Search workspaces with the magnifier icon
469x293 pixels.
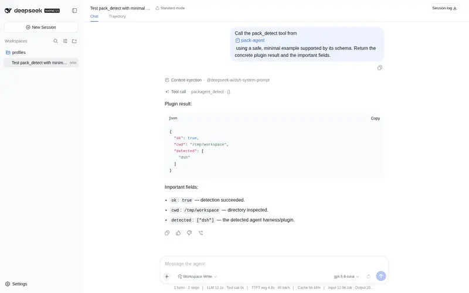56,41
